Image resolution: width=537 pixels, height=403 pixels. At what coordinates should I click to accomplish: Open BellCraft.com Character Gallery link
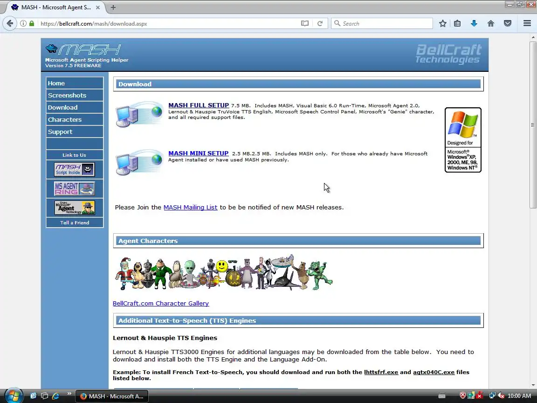coord(161,303)
